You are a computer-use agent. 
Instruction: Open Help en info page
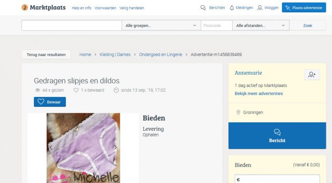tap(82, 8)
